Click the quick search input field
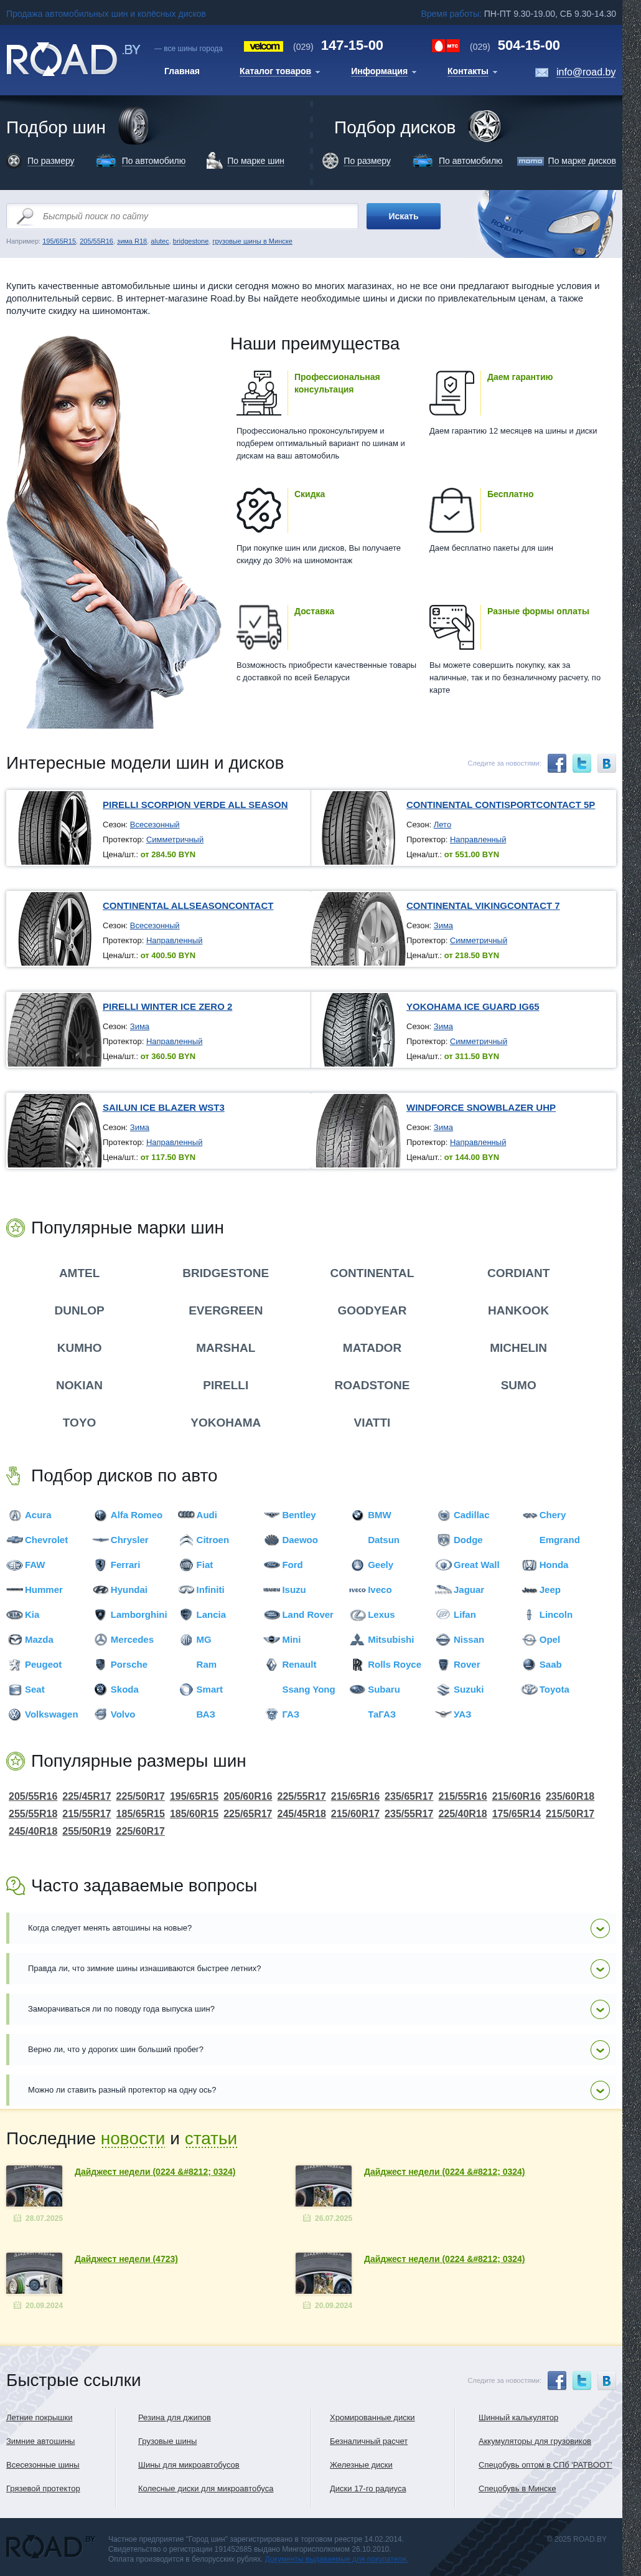The height and width of the screenshot is (2576, 641). tap(182, 216)
